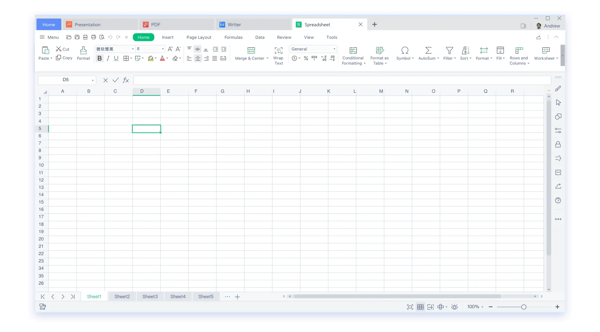The width and height of the screenshot is (600, 332).
Task: Click the percent style icon
Action: [x=306, y=58]
